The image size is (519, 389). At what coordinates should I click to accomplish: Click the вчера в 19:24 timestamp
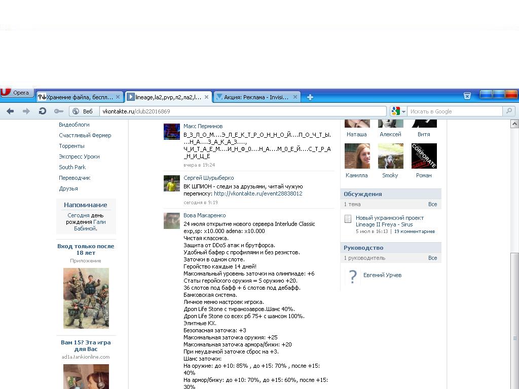[199, 165]
